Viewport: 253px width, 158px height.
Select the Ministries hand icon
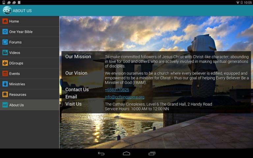coord(5,84)
